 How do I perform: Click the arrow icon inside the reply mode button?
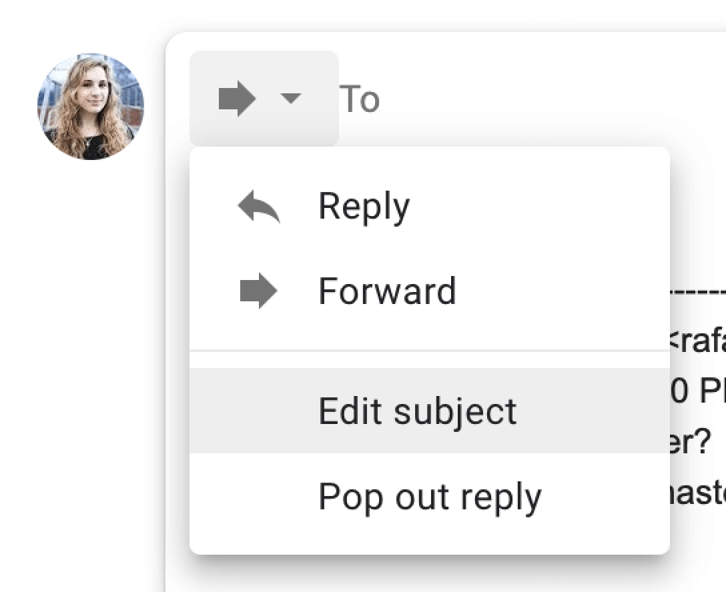[237, 98]
